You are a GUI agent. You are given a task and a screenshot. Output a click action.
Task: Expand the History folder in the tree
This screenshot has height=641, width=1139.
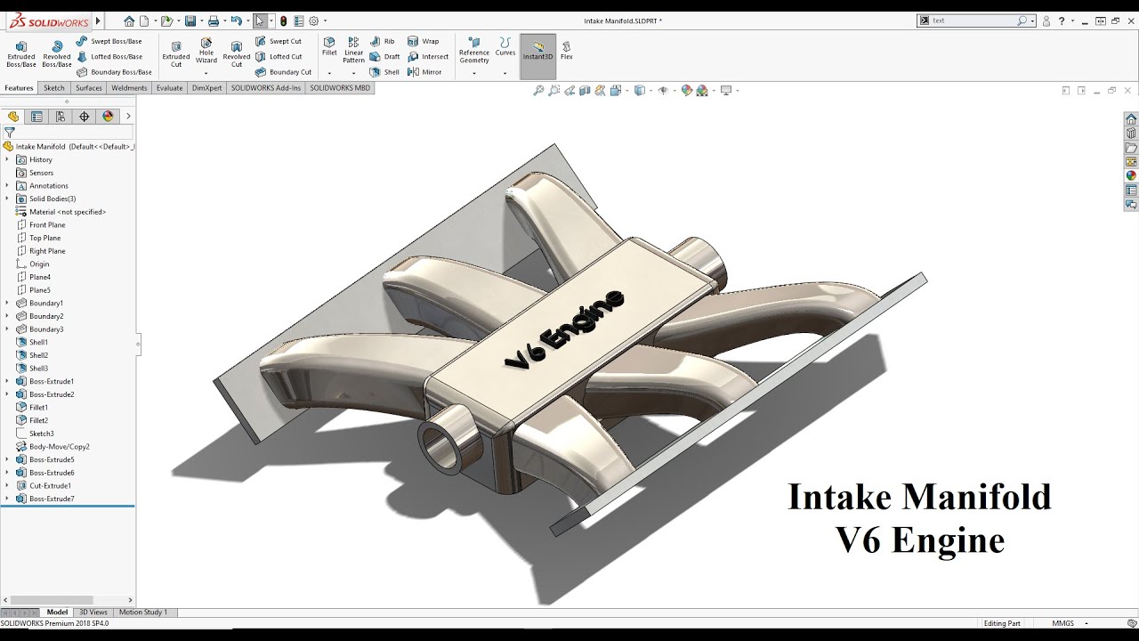pyautogui.click(x=7, y=159)
